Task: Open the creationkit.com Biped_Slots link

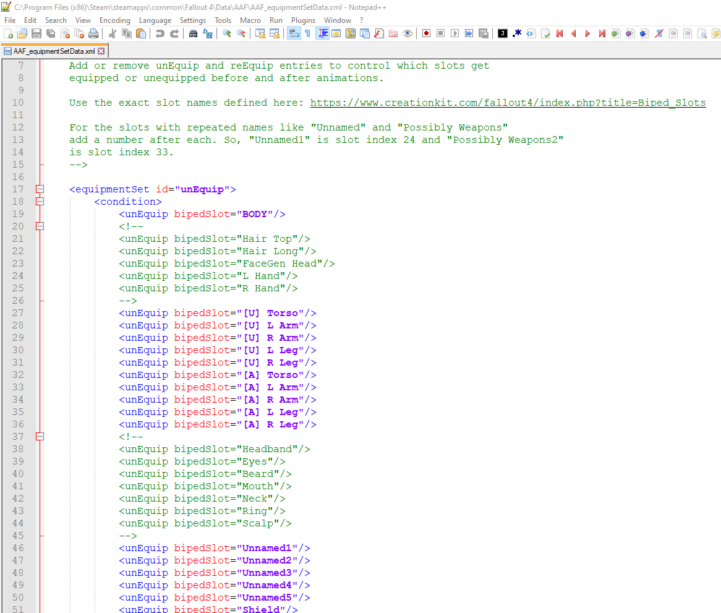Action: [508, 103]
